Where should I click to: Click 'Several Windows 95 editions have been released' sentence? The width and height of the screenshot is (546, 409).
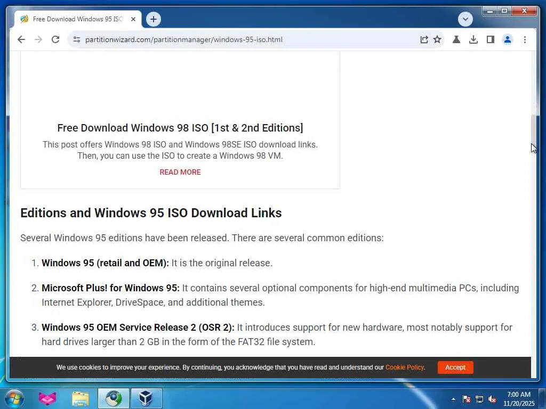[x=125, y=238]
